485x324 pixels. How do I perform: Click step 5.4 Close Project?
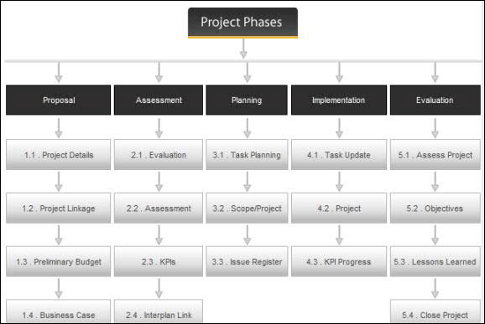click(x=435, y=311)
